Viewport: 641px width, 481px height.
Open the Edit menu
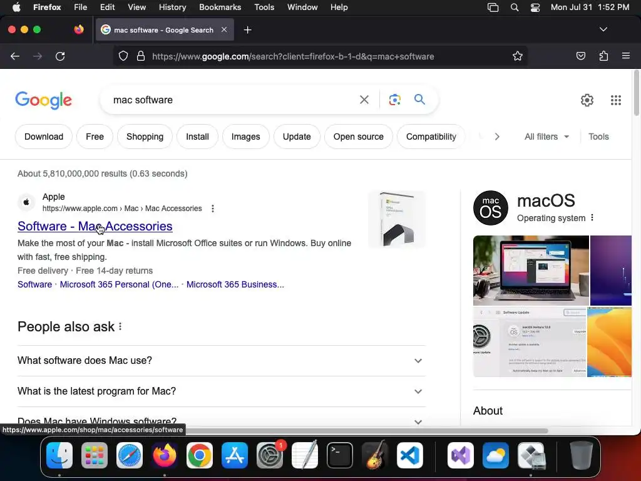pyautogui.click(x=107, y=8)
